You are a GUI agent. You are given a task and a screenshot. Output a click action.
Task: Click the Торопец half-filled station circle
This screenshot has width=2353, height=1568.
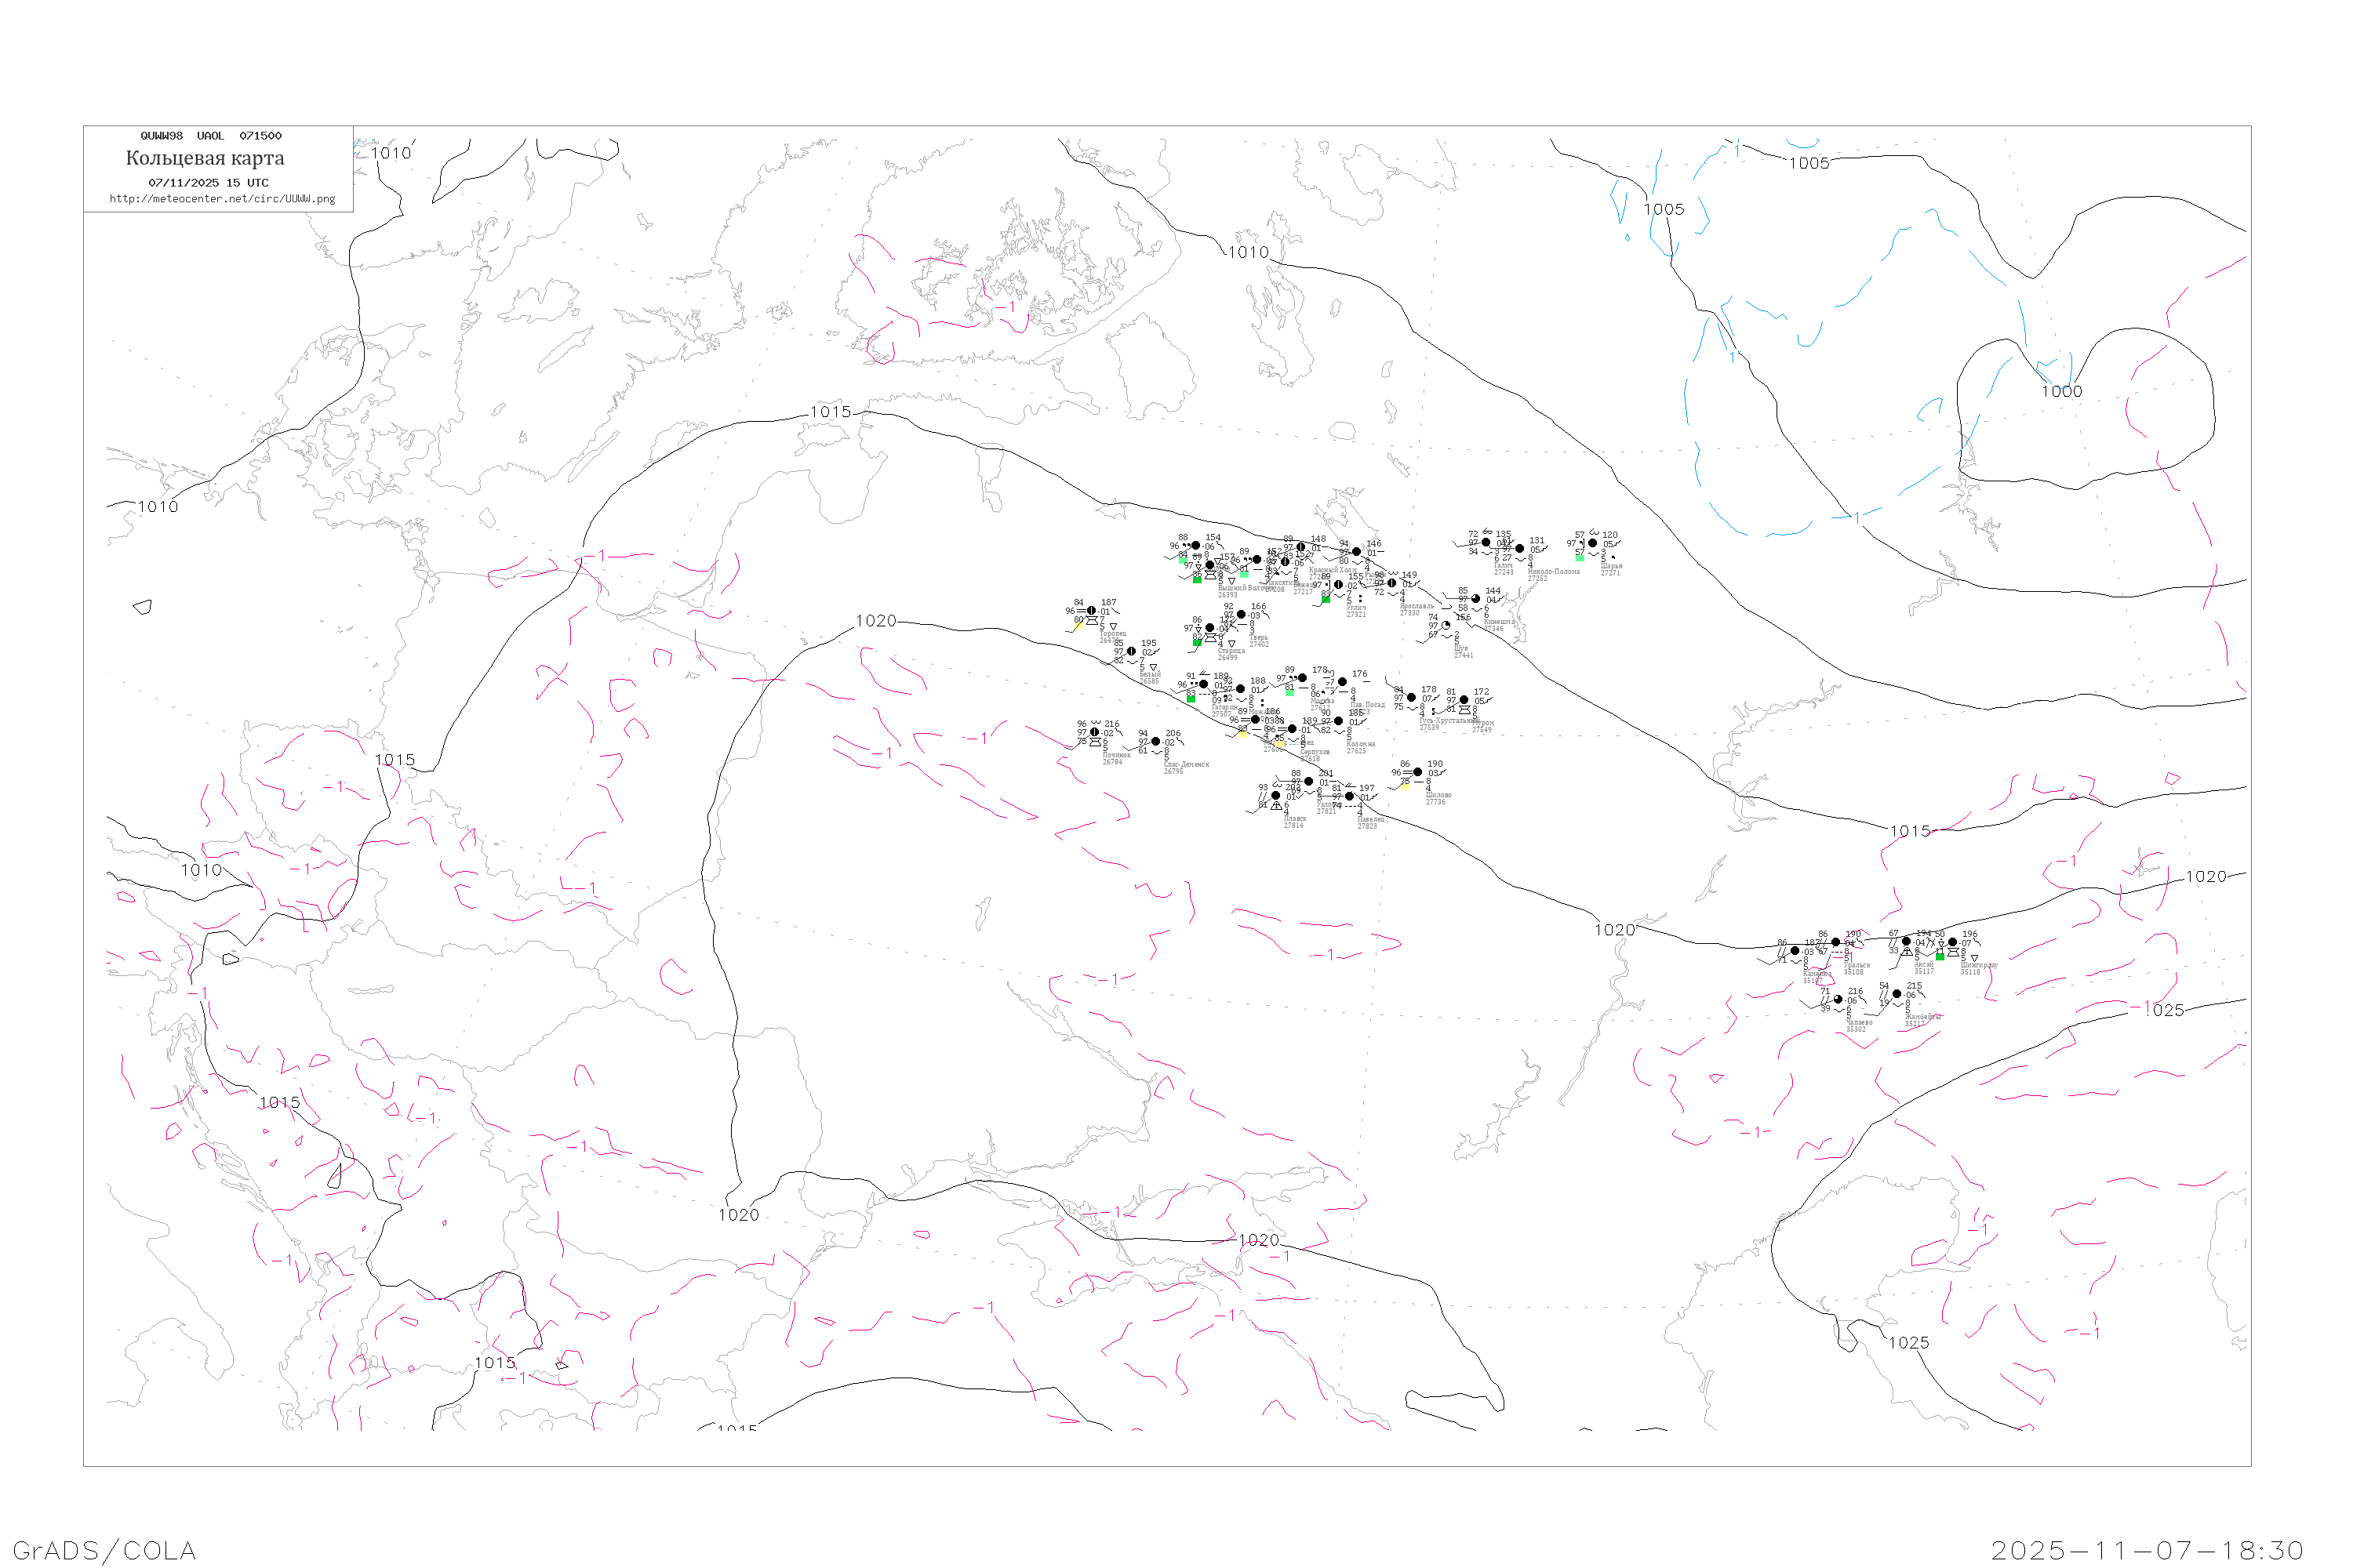(1092, 611)
